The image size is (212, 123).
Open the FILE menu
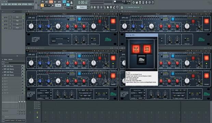[x=2, y=4]
